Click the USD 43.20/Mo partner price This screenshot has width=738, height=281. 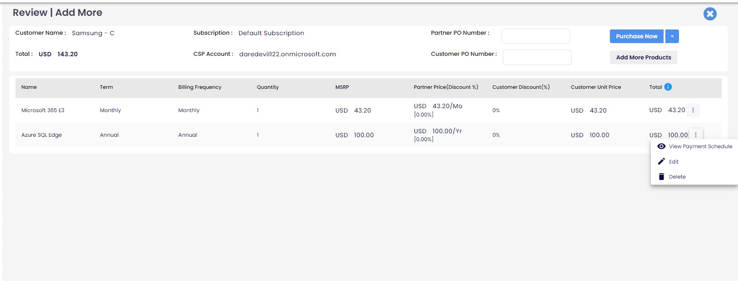438,106
